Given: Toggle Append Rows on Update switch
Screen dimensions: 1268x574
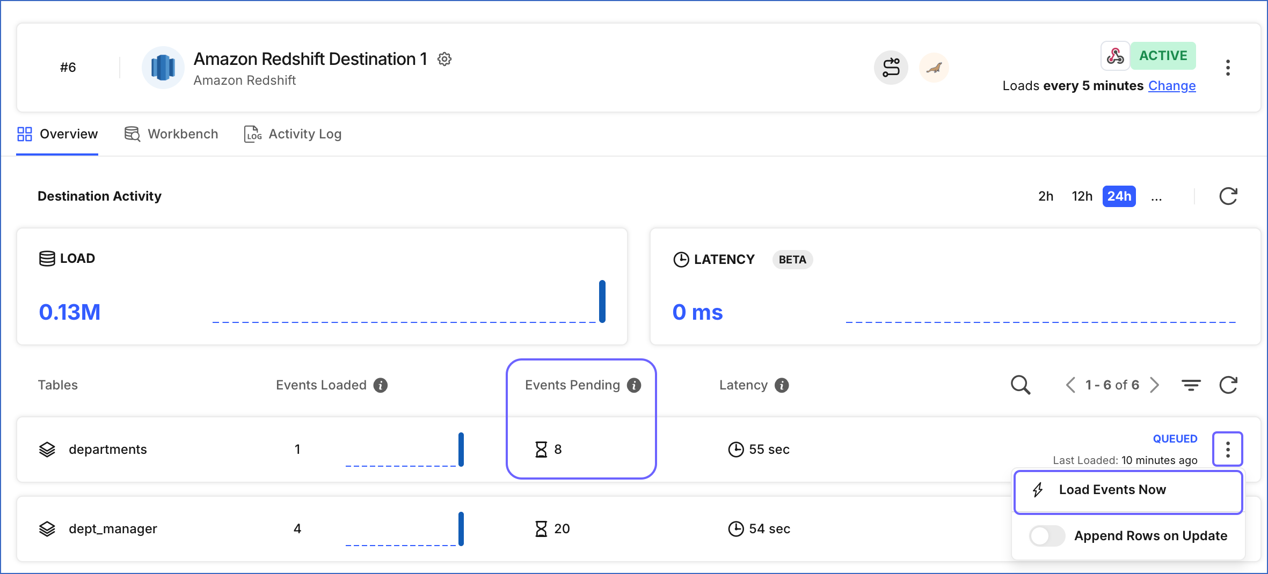Looking at the screenshot, I should pos(1047,536).
